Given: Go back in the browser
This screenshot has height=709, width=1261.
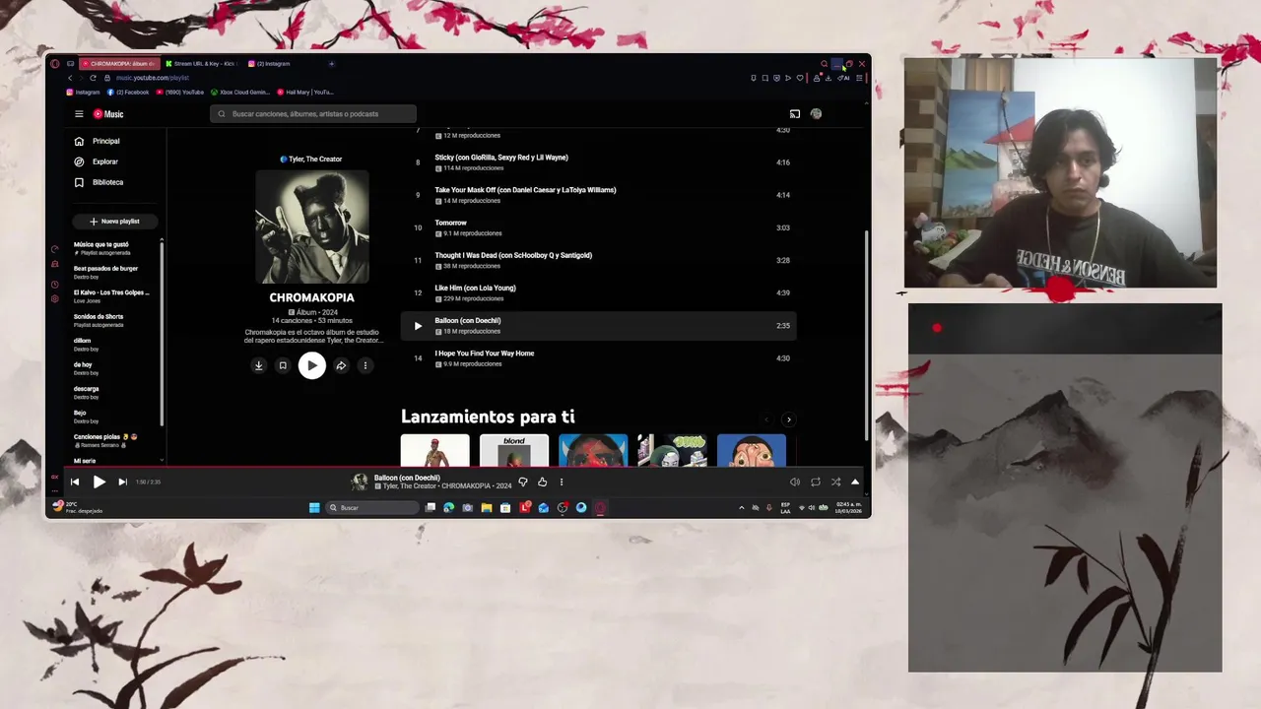Looking at the screenshot, I should point(70,78).
